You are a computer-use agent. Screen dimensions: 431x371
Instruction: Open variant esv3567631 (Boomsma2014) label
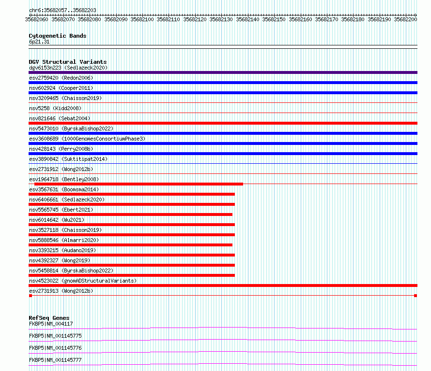point(64,189)
